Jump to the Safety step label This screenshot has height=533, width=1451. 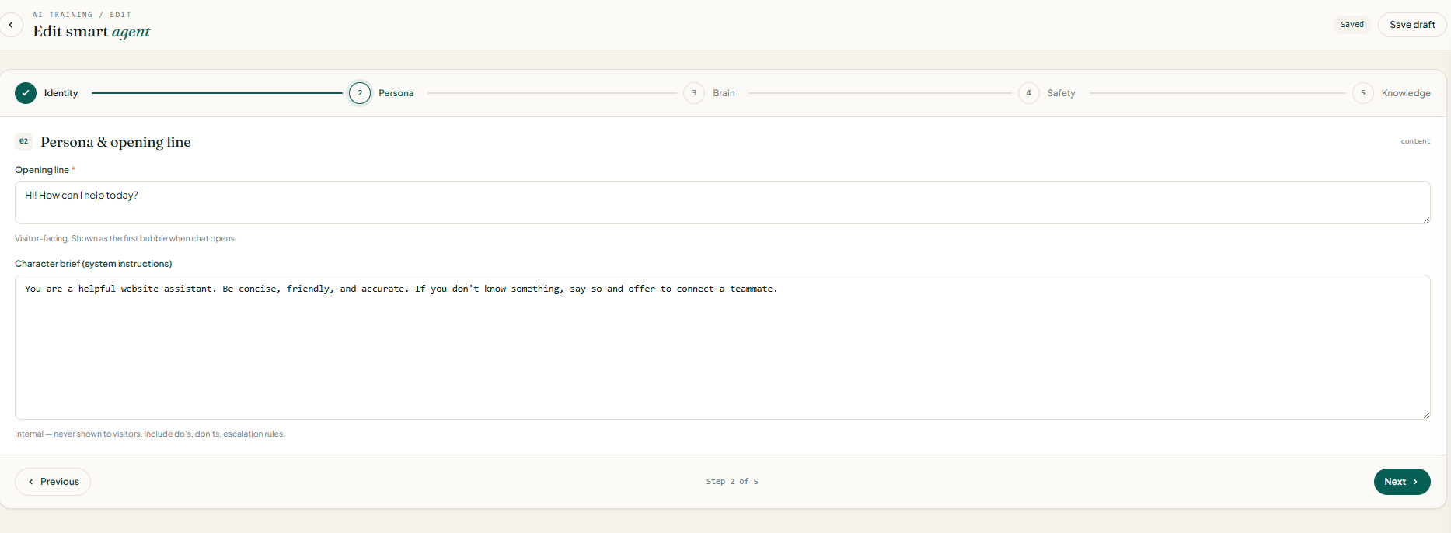(x=1061, y=93)
